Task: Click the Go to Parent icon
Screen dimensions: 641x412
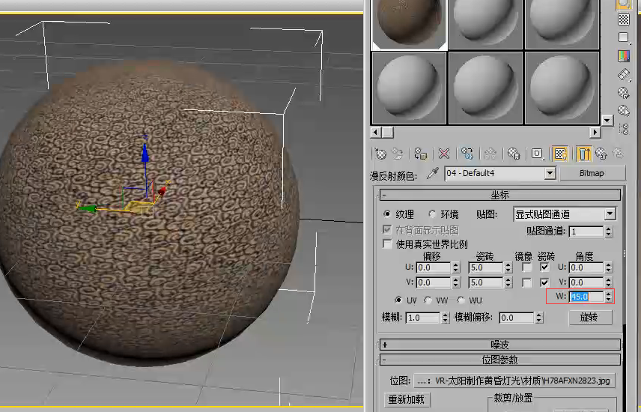Action: [x=601, y=154]
